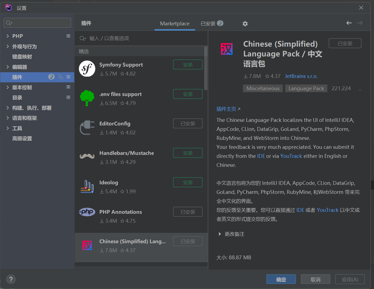Expand the 外观与行为 node
The image size is (374, 289).
pyautogui.click(x=8, y=46)
